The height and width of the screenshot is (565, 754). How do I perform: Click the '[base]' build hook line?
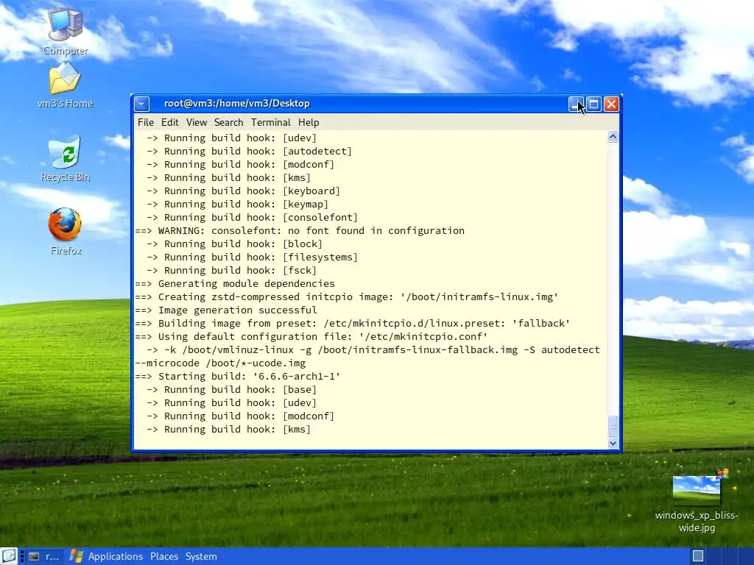[231, 390]
